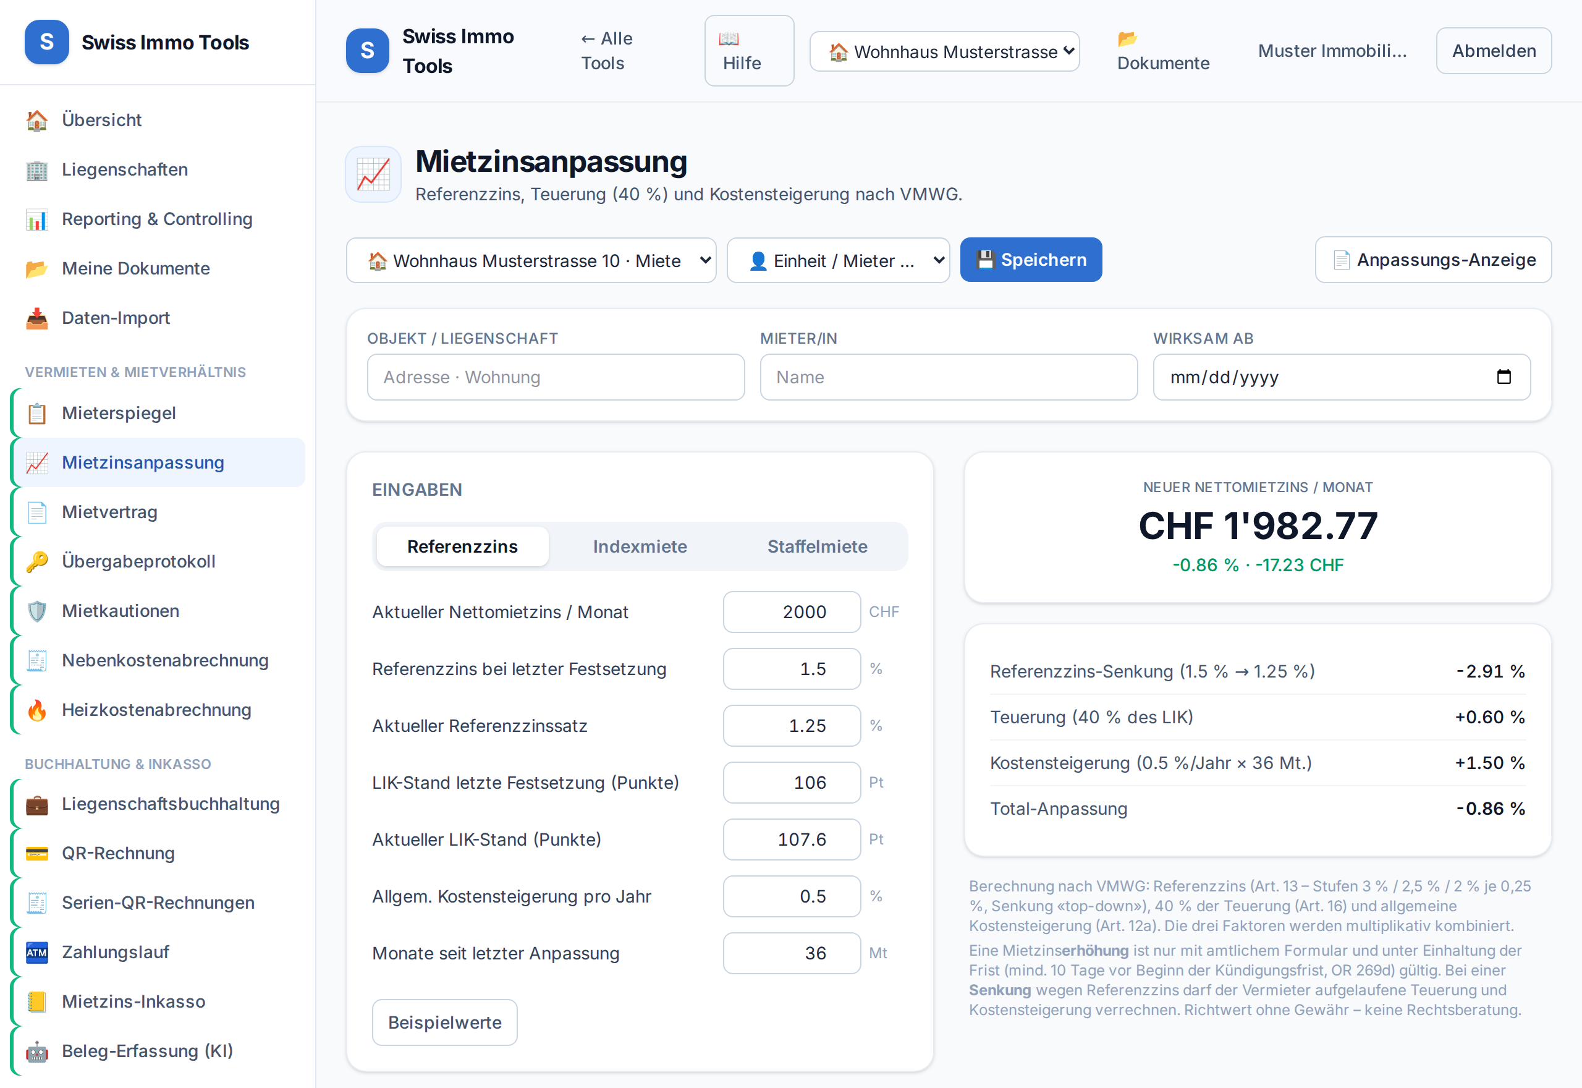1582x1088 pixels.
Task: Focus the Monate seit letzter Anpassung field
Action: 792,953
